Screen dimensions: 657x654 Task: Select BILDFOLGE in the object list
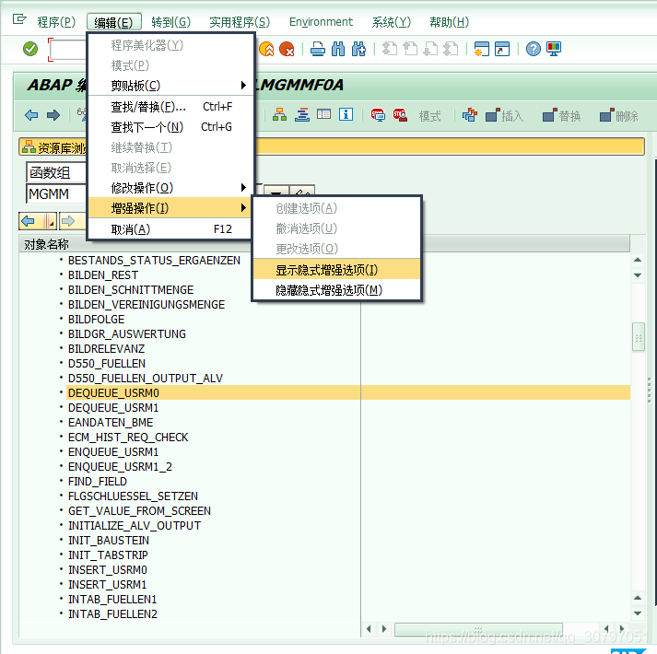[97, 320]
